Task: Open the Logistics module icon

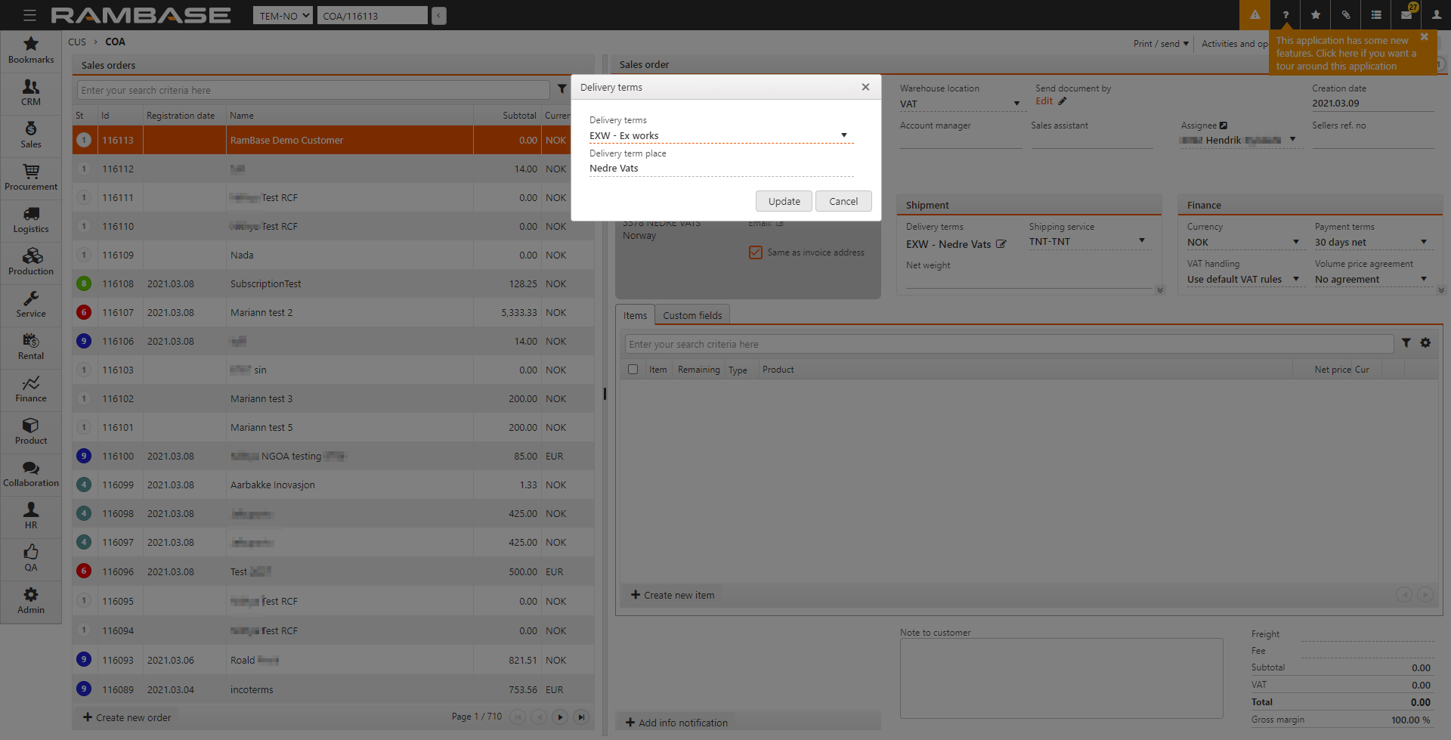Action: [x=31, y=220]
